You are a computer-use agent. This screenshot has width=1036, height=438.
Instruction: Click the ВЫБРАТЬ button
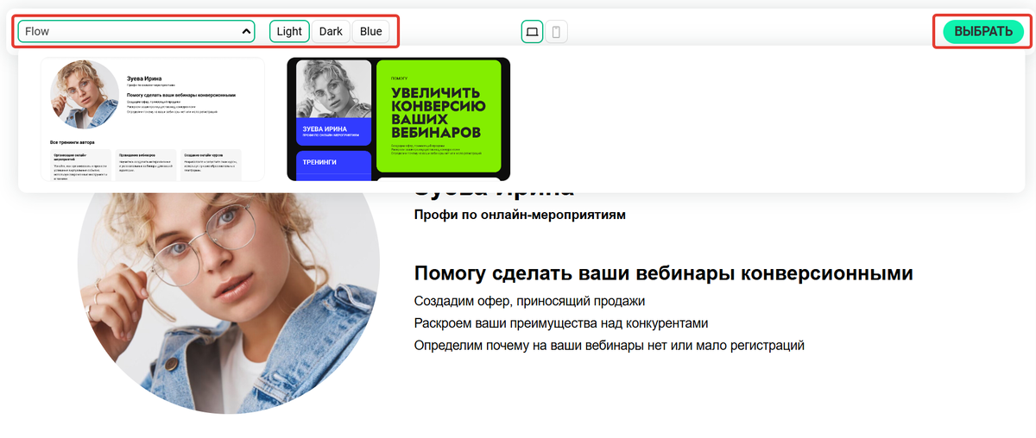(x=983, y=32)
